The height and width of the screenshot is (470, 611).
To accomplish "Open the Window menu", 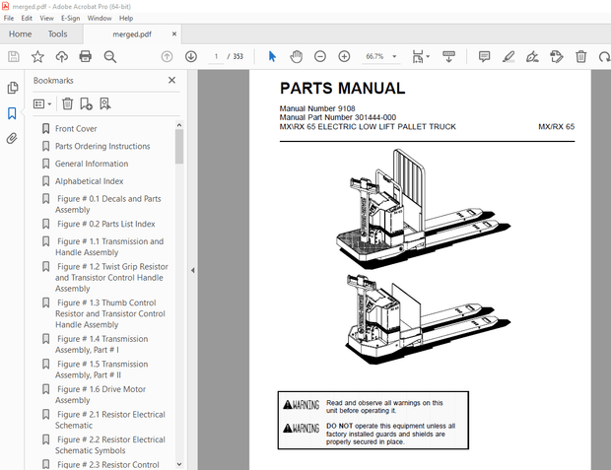I will 100,18.
